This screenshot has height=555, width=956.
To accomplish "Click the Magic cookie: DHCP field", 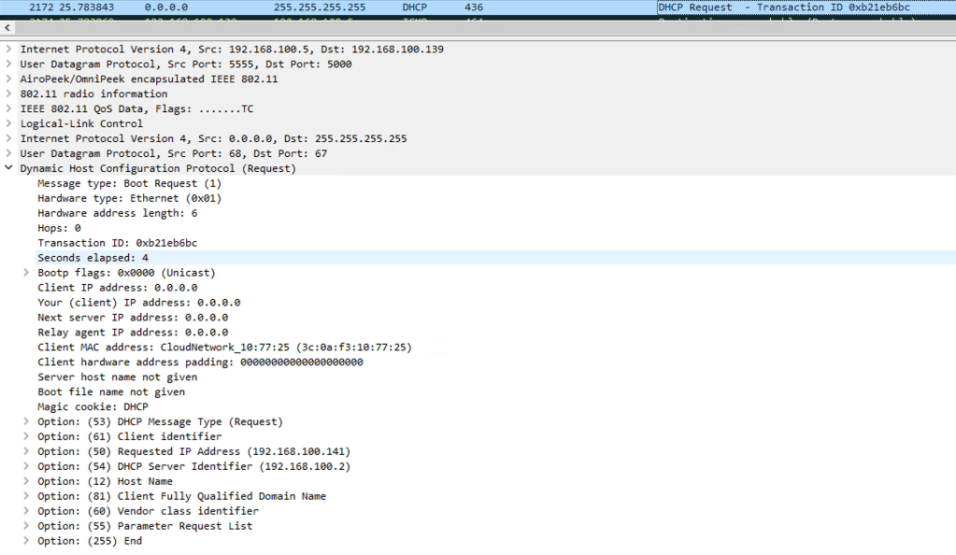I will click(93, 407).
